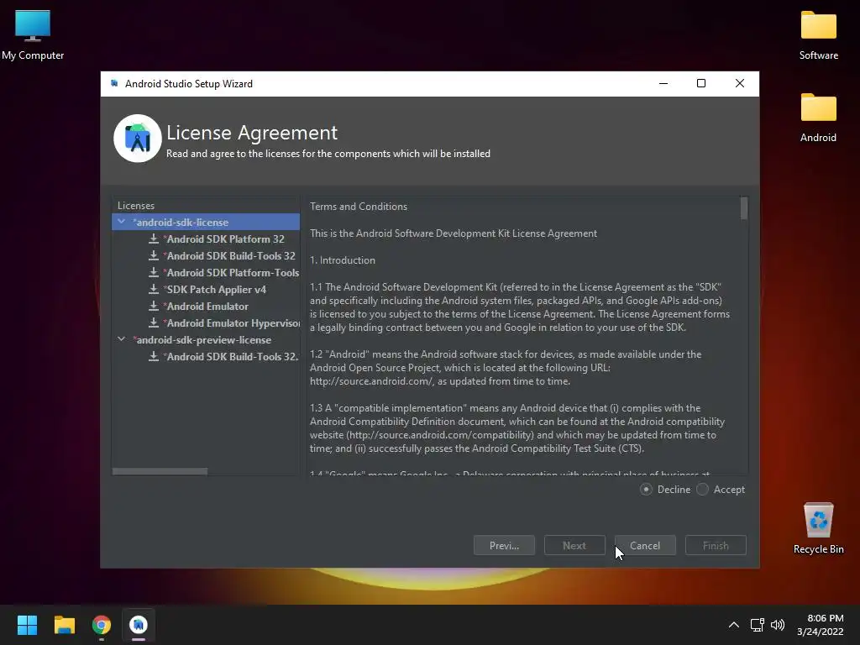The height and width of the screenshot is (645, 860).
Task: Click the 'Licenses' panel header label
Action: tap(136, 206)
